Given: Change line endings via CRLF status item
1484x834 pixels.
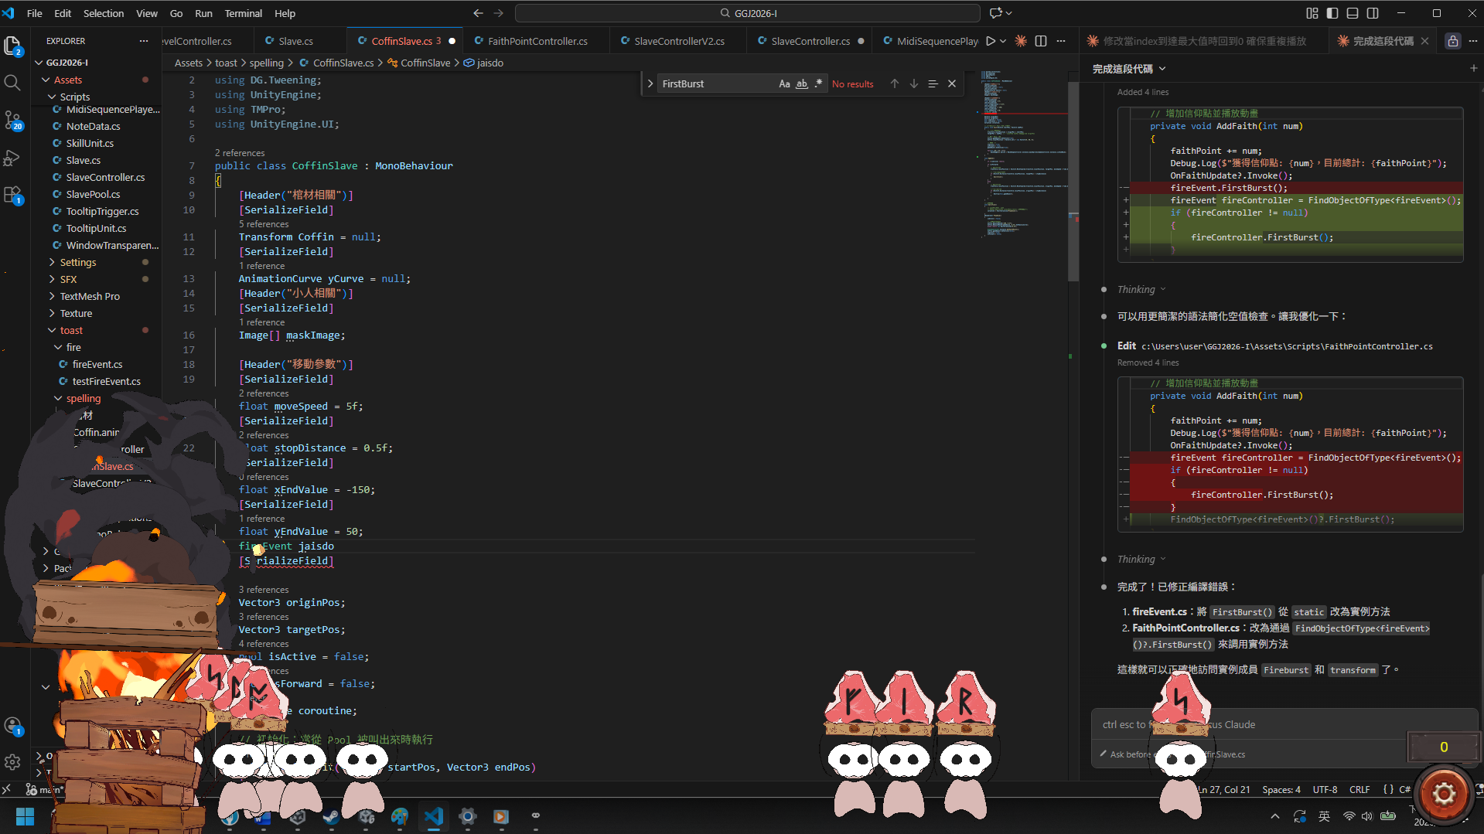Looking at the screenshot, I should click(1359, 789).
